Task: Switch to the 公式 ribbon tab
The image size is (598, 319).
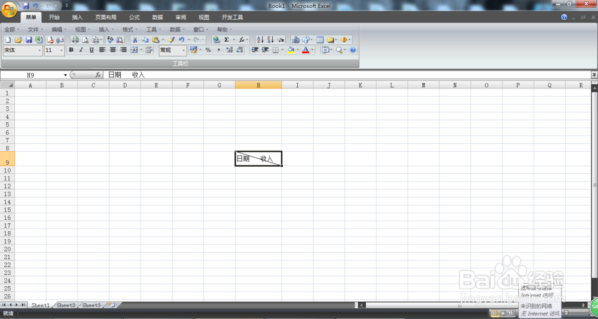Action: pyautogui.click(x=134, y=17)
